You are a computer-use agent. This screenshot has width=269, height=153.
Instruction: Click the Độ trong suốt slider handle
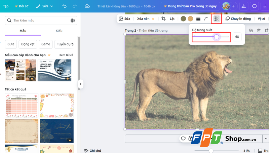pos(217,37)
